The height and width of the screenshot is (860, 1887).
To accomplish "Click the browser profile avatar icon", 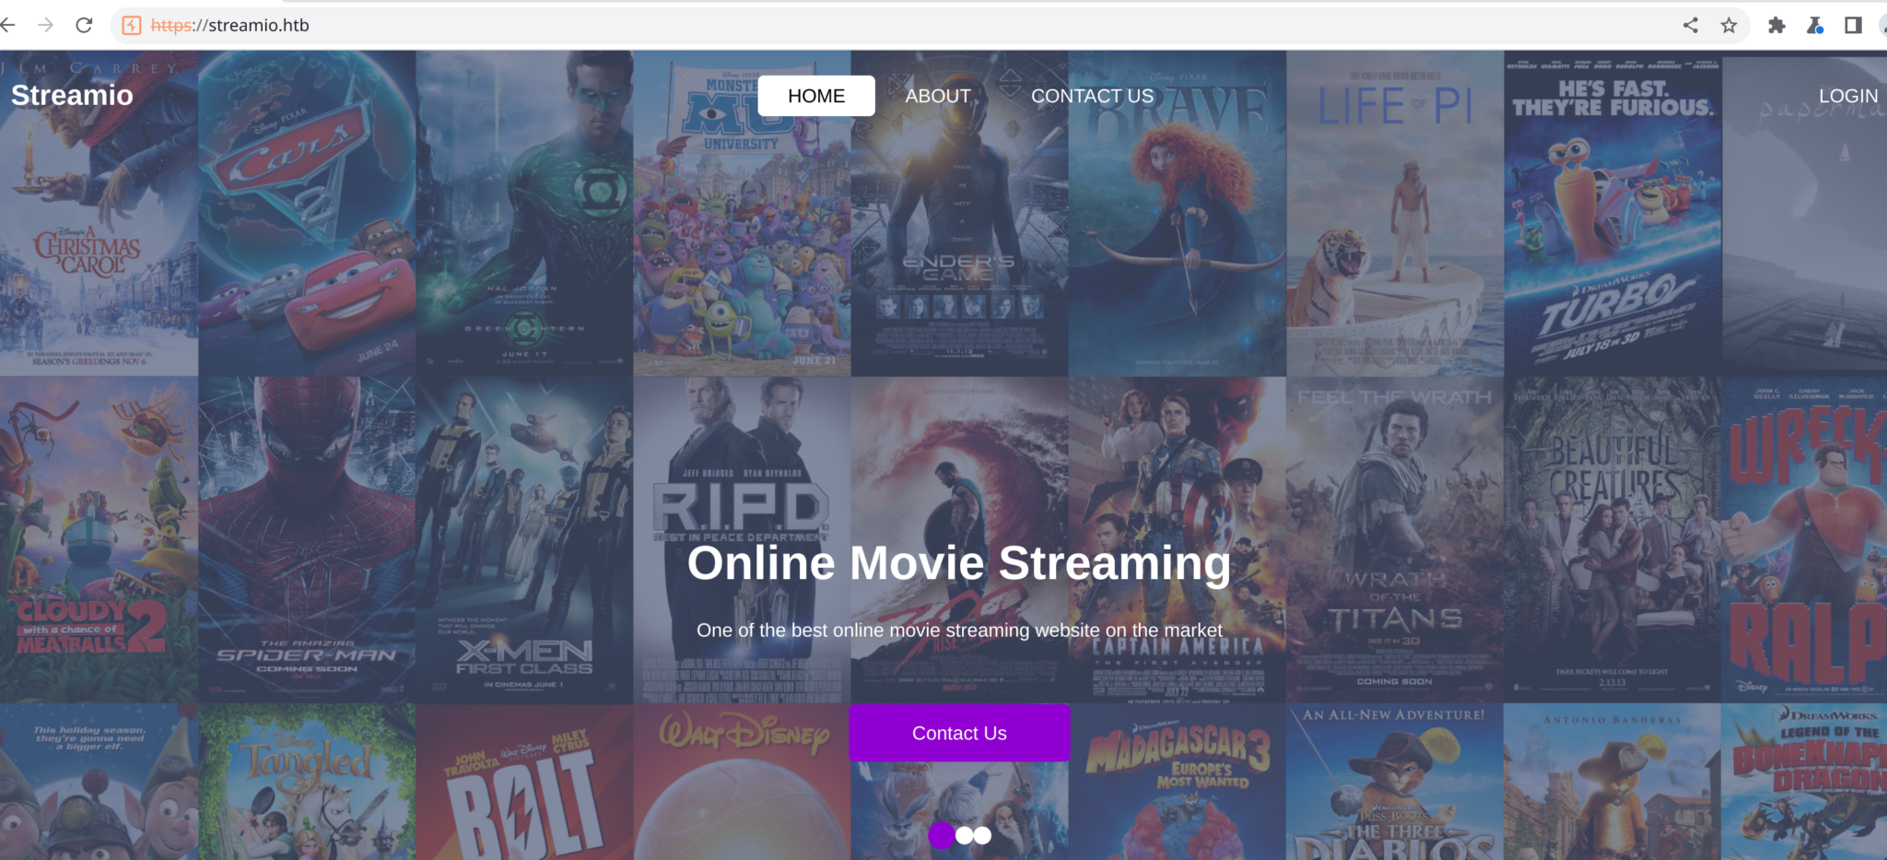I will click(x=1883, y=25).
